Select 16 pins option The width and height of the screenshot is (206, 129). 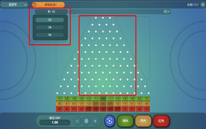tap(50, 35)
